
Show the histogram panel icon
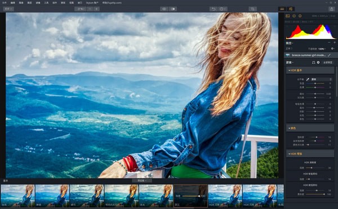tap(287, 16)
